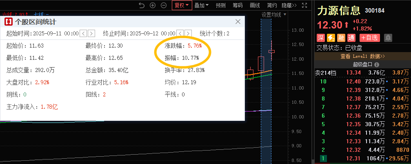The image size is (411, 164).
Task: Click the 超级盘口 header label
Action: click(x=362, y=65)
